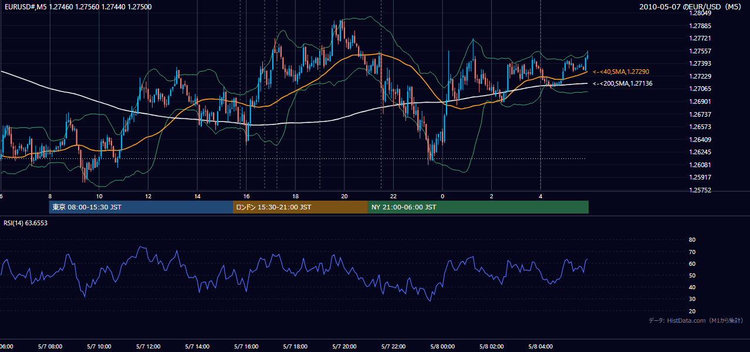Click the 1.26081 price axis label
Viewport: 750px width, 352px height.
point(700,165)
